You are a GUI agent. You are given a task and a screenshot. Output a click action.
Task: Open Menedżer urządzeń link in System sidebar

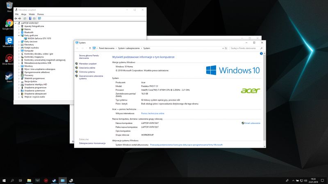(88, 64)
